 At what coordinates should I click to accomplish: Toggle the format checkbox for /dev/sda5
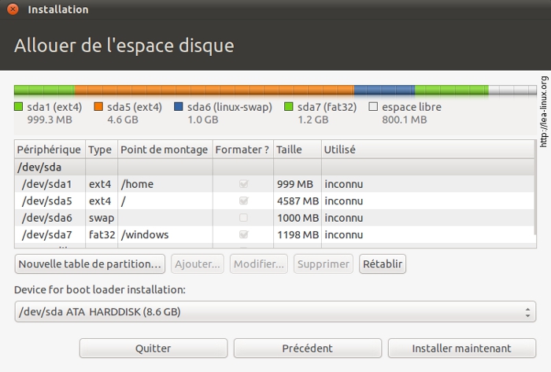242,201
